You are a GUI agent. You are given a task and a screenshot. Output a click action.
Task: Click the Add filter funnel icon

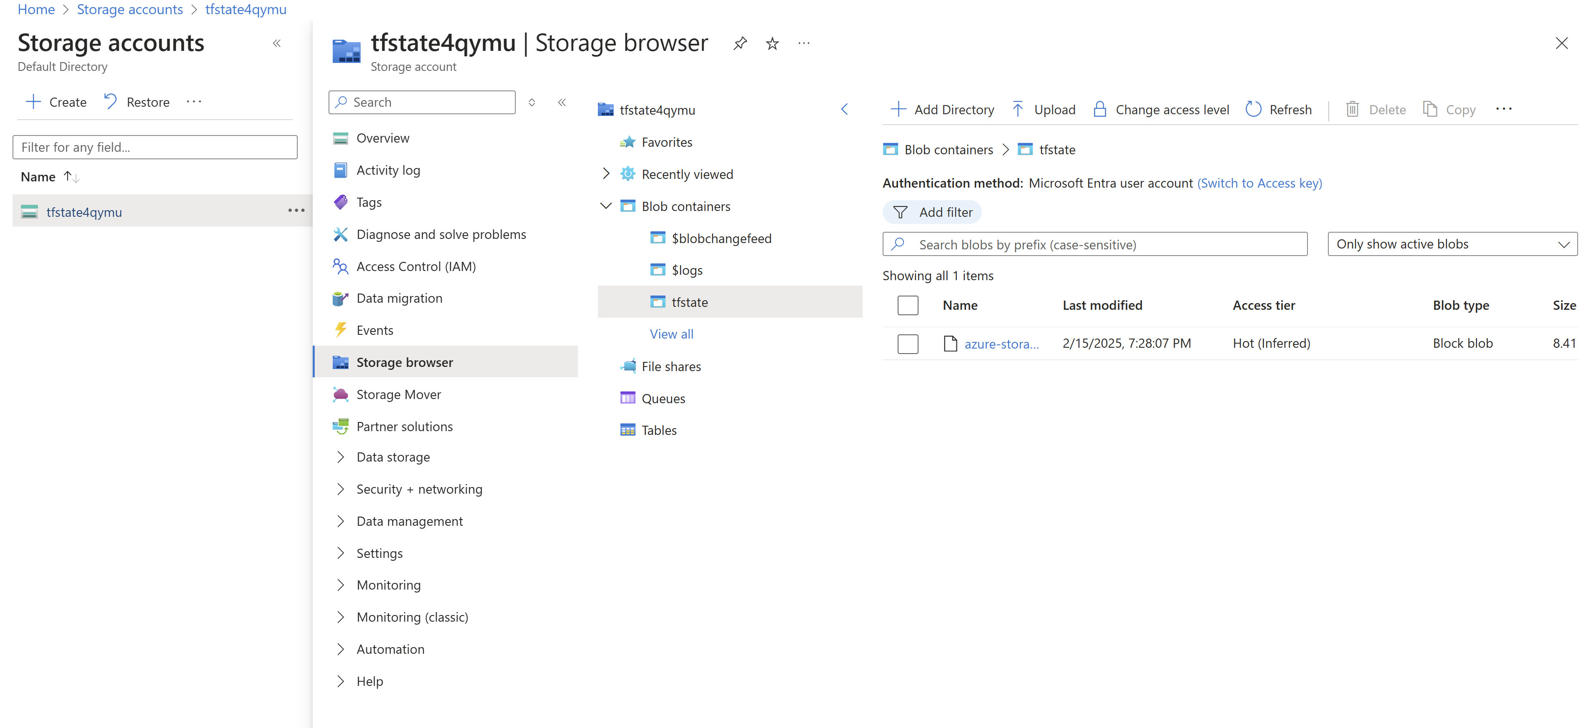(900, 213)
